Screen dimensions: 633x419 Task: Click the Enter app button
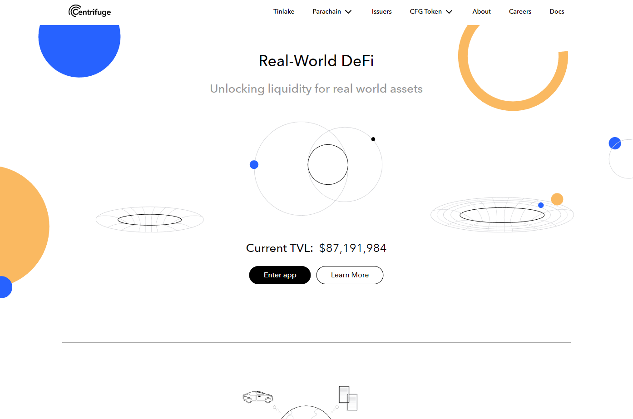coord(280,275)
